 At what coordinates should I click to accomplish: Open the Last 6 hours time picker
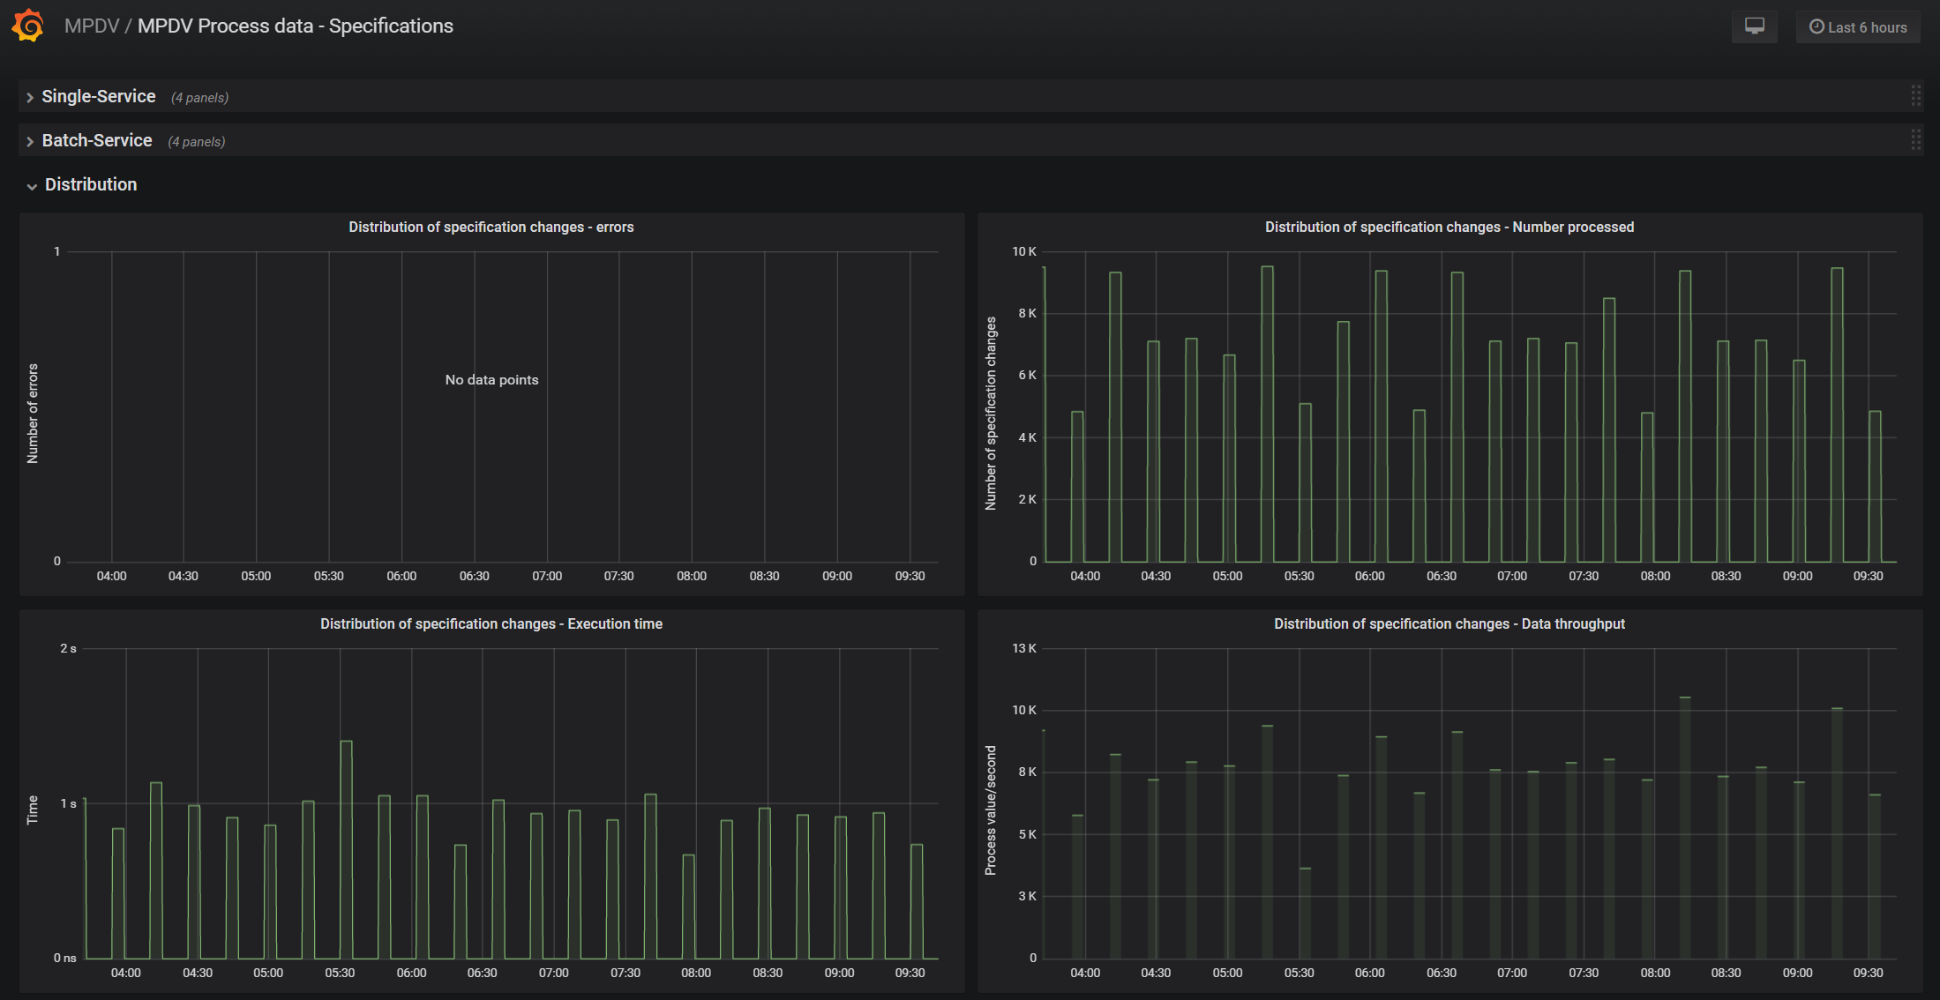pos(1858,27)
